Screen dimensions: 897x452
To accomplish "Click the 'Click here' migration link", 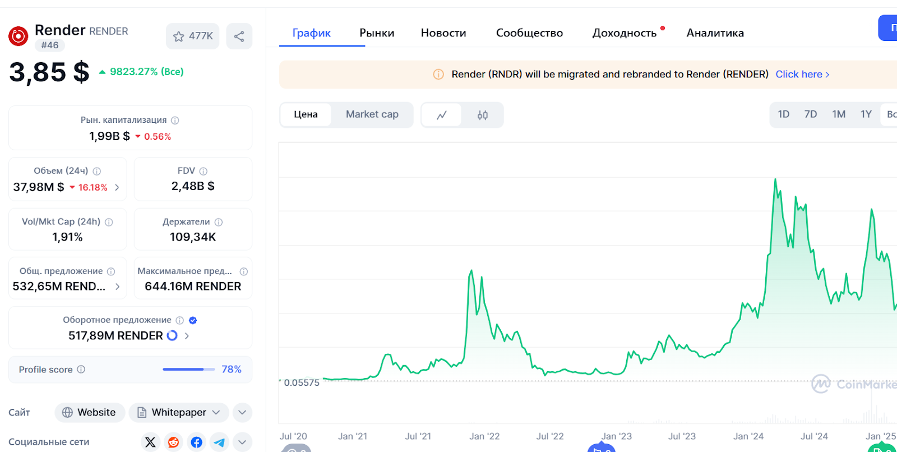I will (x=802, y=74).
